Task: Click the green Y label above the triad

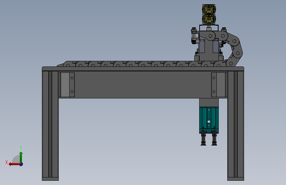Action: (x=21, y=148)
